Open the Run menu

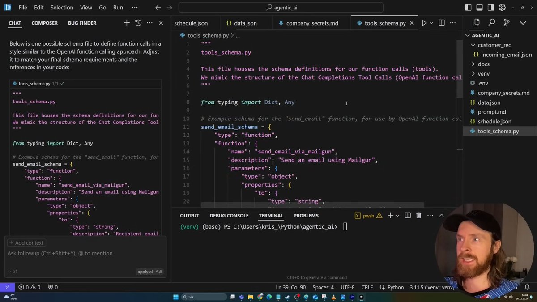(118, 8)
